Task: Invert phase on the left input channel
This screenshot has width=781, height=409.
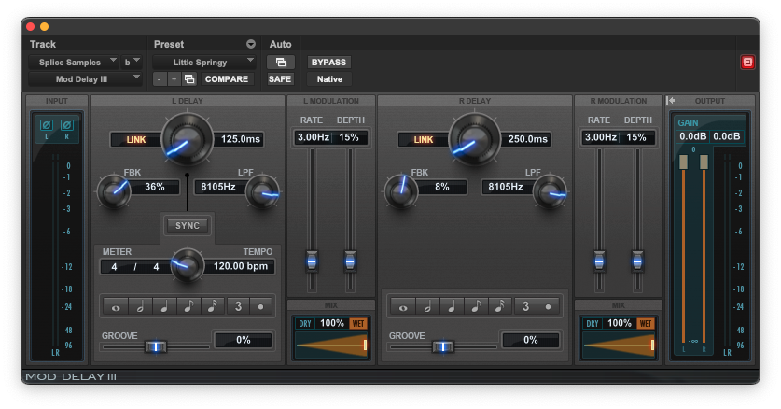Action: click(x=45, y=125)
